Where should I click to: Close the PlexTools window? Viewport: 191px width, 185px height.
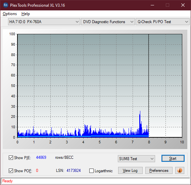tap(183, 5)
